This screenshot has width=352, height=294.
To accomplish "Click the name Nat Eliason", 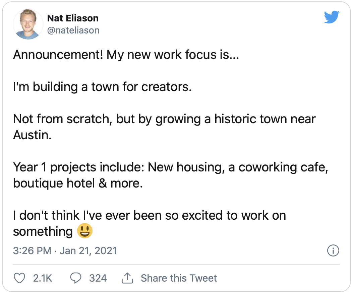I will coord(73,18).
